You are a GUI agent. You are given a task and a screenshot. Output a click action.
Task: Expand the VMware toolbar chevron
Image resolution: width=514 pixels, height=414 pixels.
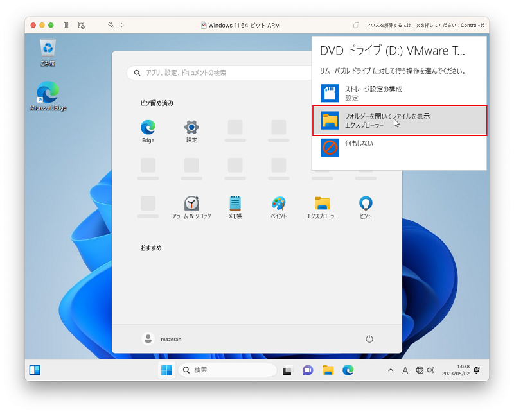point(122,25)
